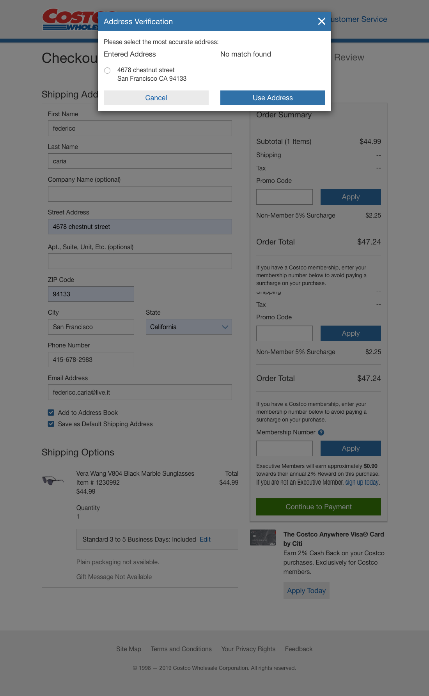Uncheck Add to Address Book
The height and width of the screenshot is (696, 429).
pyautogui.click(x=51, y=412)
